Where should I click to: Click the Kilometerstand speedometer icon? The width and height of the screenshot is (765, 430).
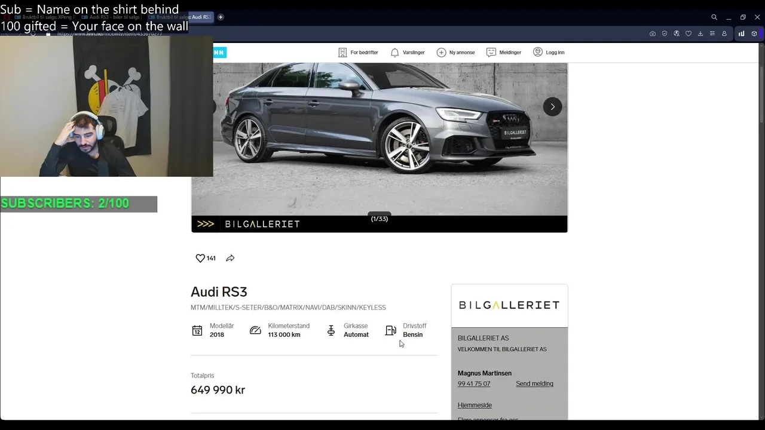coord(255,330)
